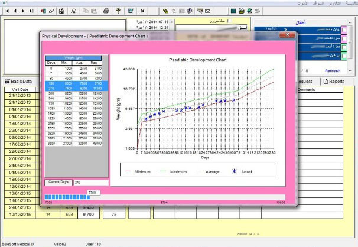Open search with the find person icon

[x=73, y=11]
